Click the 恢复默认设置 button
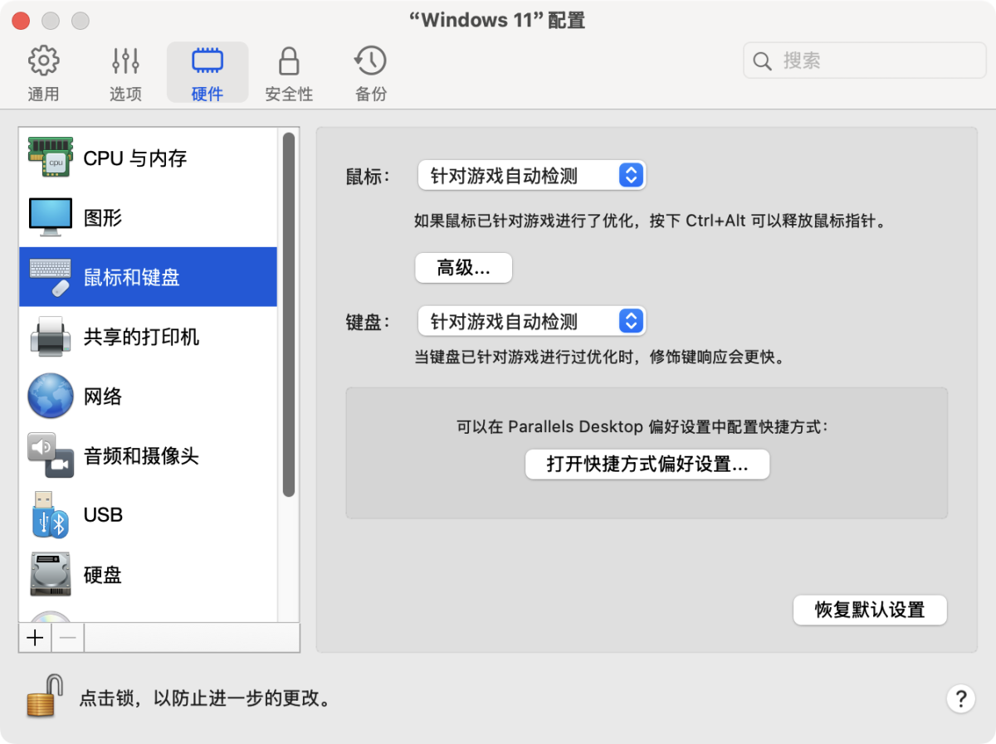 click(869, 610)
